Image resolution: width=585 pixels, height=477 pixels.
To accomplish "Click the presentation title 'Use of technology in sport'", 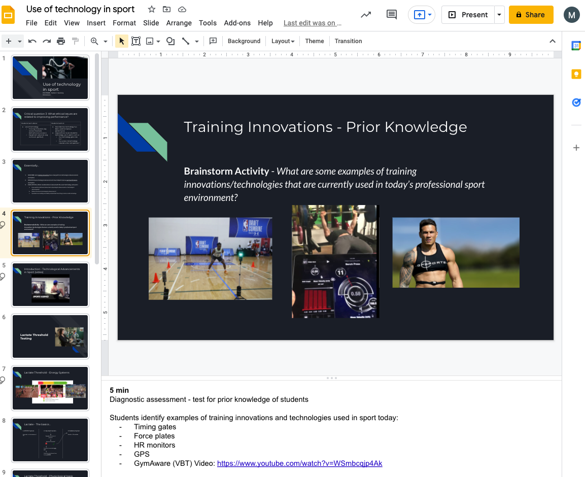I will pos(80,9).
